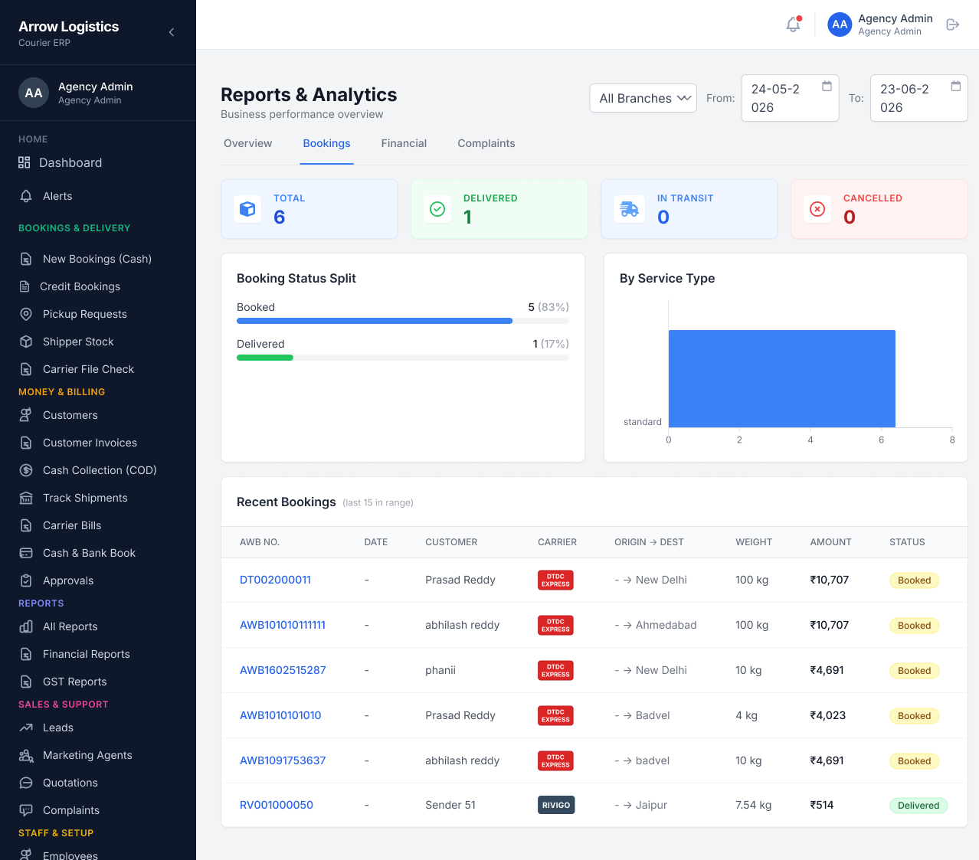Open Cash Collection (COD) dollar icon
This screenshot has width=979, height=860.
(26, 470)
